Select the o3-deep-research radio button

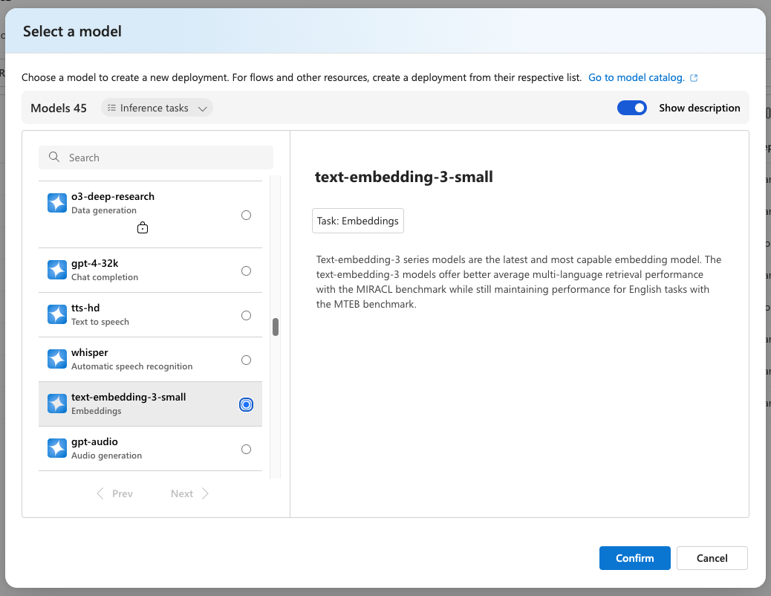point(247,215)
